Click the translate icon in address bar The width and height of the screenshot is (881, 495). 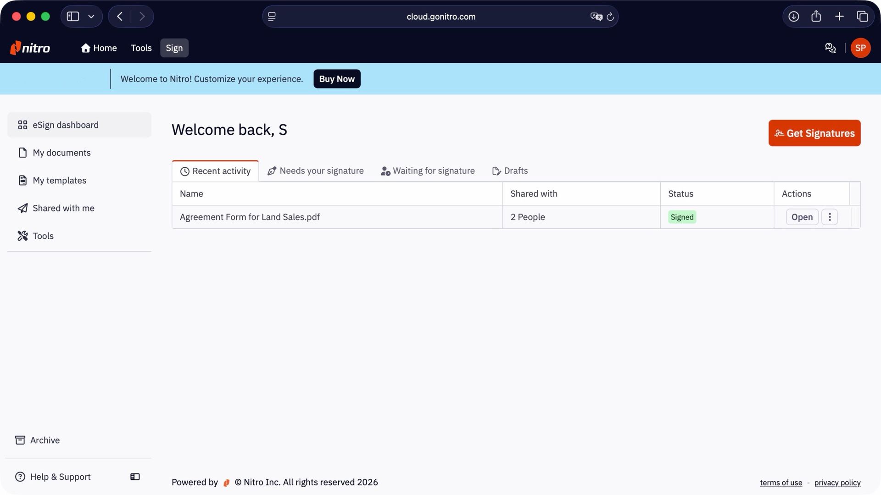[596, 16]
